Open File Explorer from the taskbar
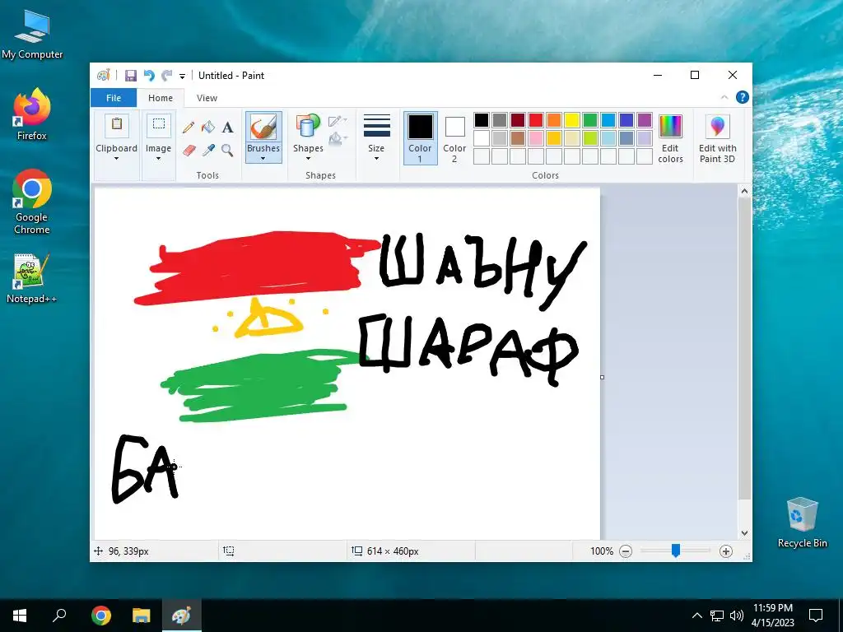The width and height of the screenshot is (843, 632). pyautogui.click(x=142, y=616)
